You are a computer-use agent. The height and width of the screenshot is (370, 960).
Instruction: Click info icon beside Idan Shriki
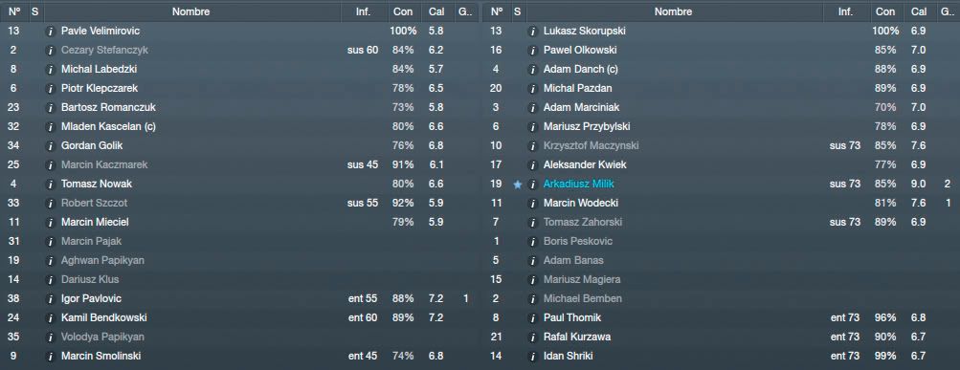pos(533,356)
